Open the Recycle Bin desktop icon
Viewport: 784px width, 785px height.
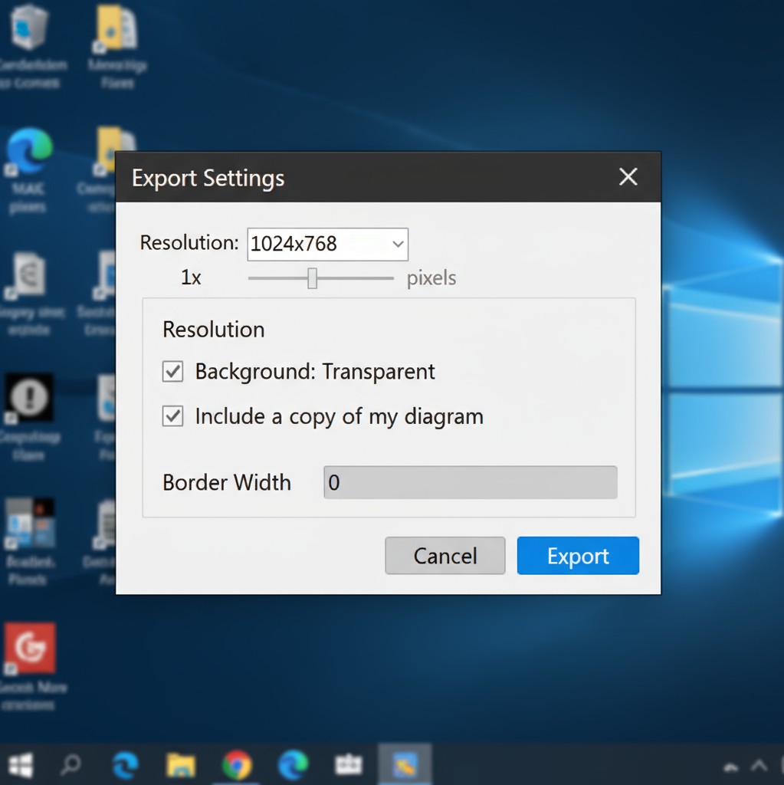pyautogui.click(x=29, y=28)
